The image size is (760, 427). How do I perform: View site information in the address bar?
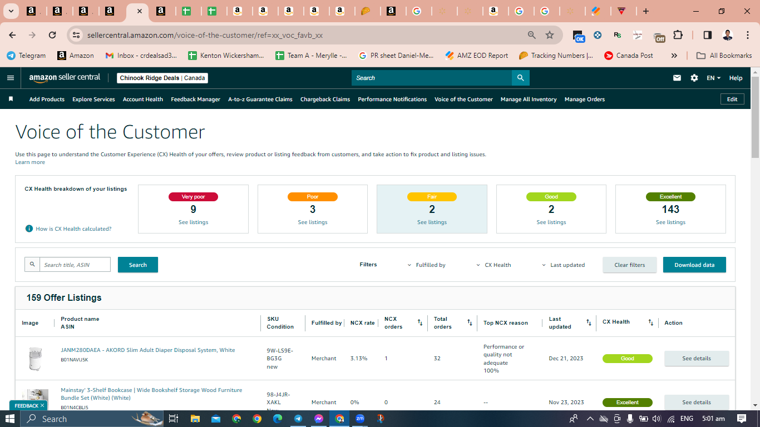coord(76,35)
